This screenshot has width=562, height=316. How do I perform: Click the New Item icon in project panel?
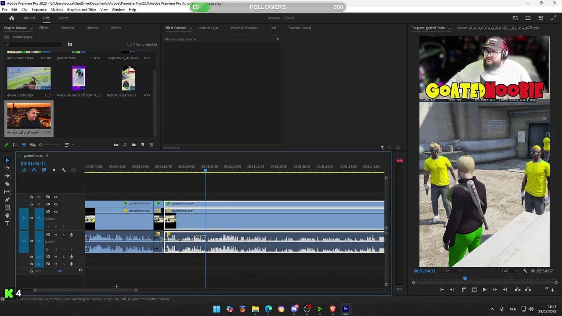click(142, 145)
